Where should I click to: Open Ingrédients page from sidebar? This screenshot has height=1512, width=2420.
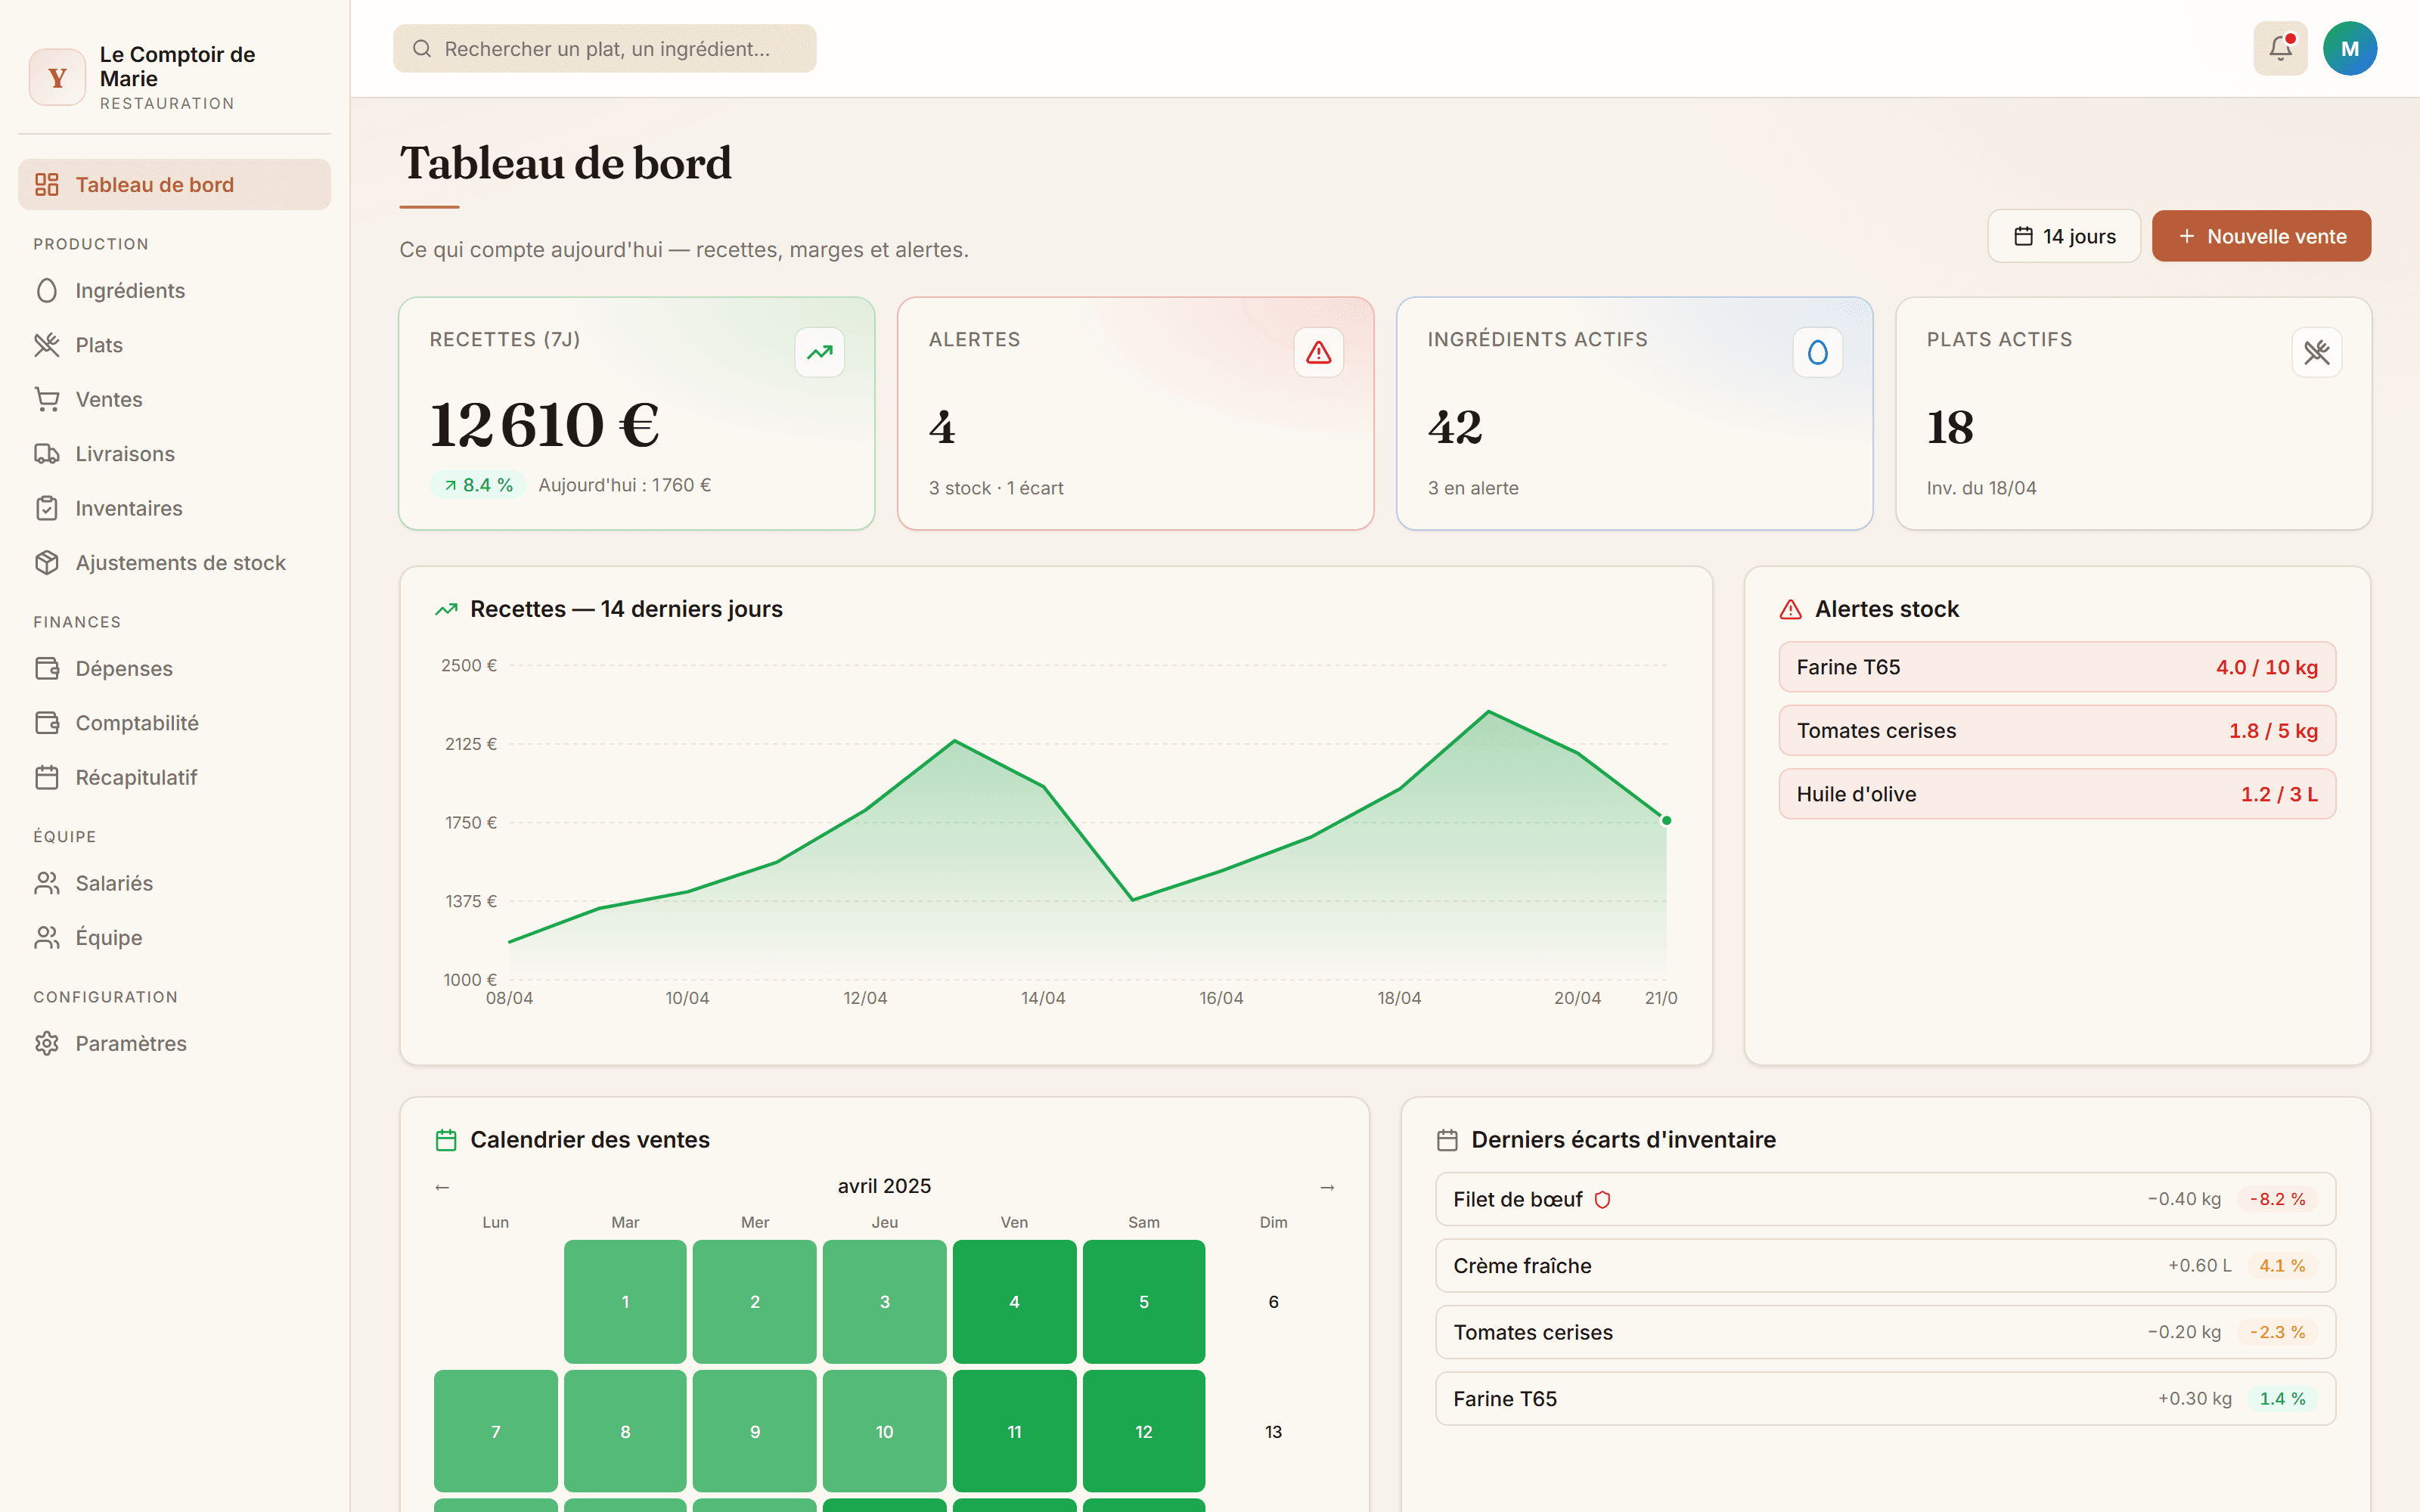pyautogui.click(x=175, y=291)
